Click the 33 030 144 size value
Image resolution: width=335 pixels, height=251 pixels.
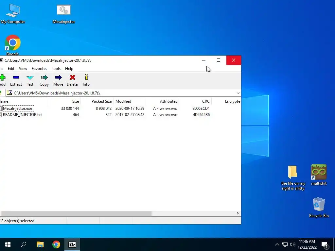[x=70, y=109]
